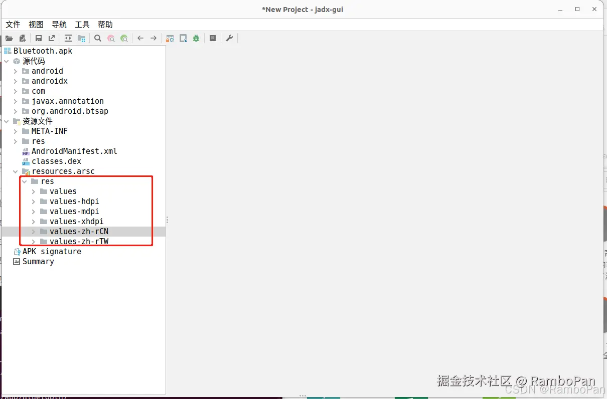Toggle the flatten packages icon
Screen dimensions: 607x399
81,38
